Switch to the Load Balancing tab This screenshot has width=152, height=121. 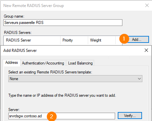pos(80,63)
